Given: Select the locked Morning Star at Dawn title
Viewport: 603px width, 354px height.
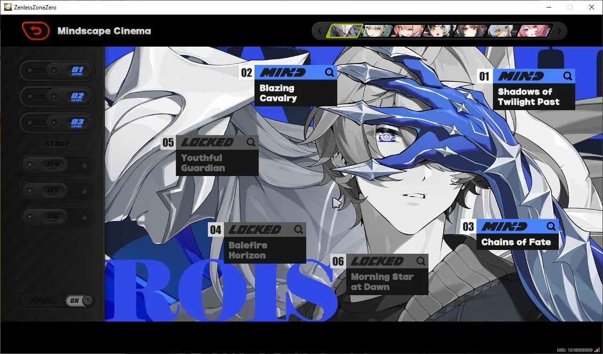Looking at the screenshot, I should pos(382,282).
